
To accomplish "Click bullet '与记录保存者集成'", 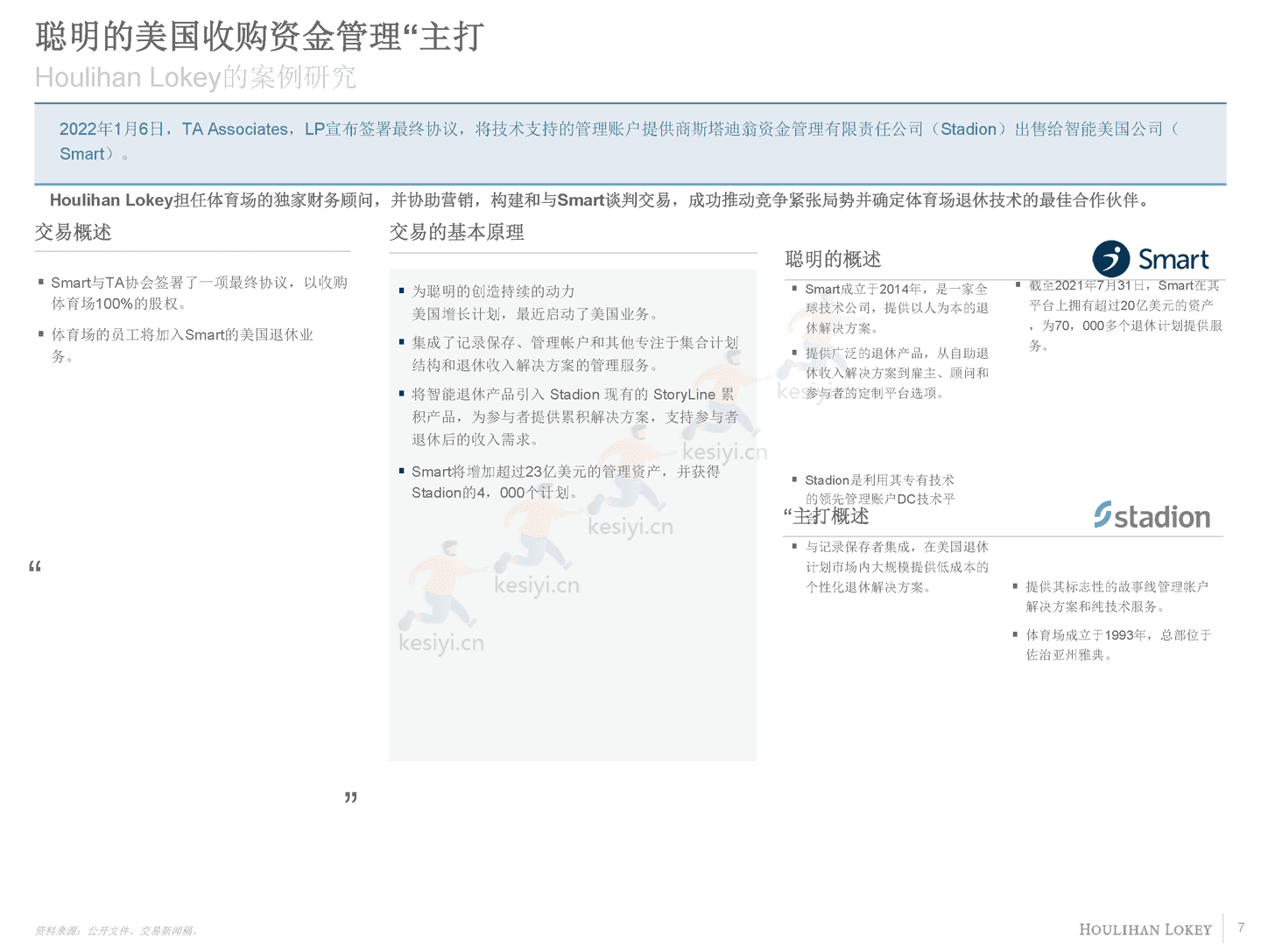I will pyautogui.click(x=890, y=566).
